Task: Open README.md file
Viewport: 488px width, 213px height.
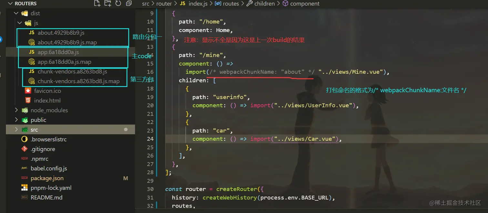Action: click(x=46, y=197)
